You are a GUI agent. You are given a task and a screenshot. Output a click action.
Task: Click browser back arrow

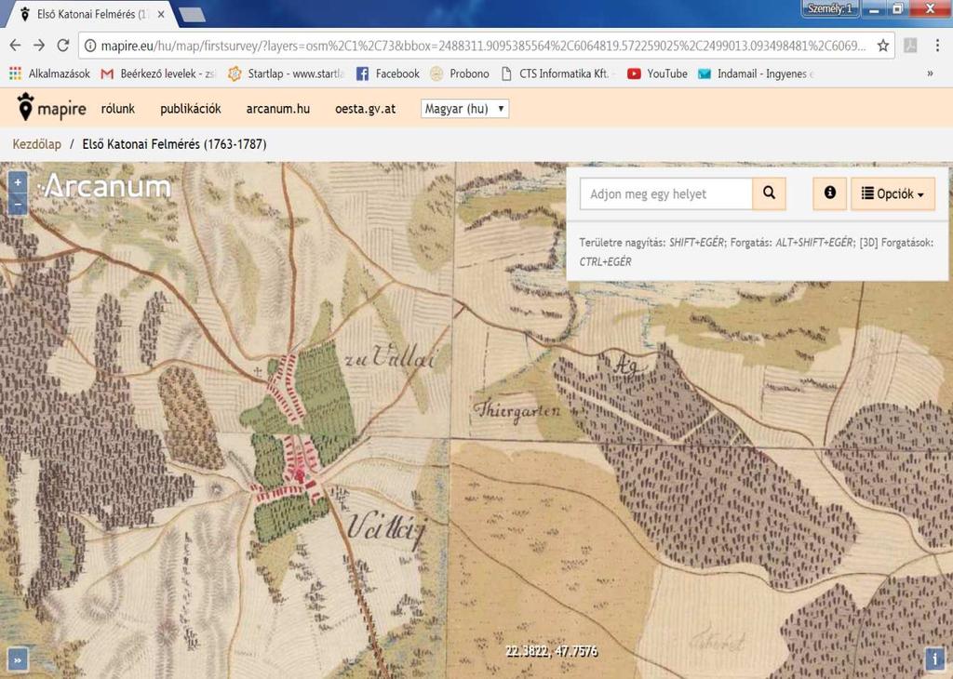[15, 45]
